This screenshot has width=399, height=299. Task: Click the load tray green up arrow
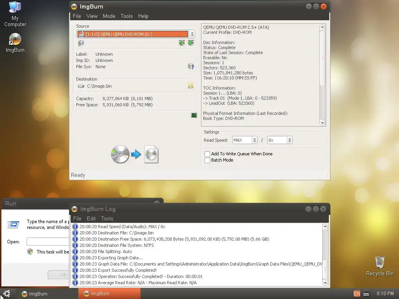pos(182,43)
